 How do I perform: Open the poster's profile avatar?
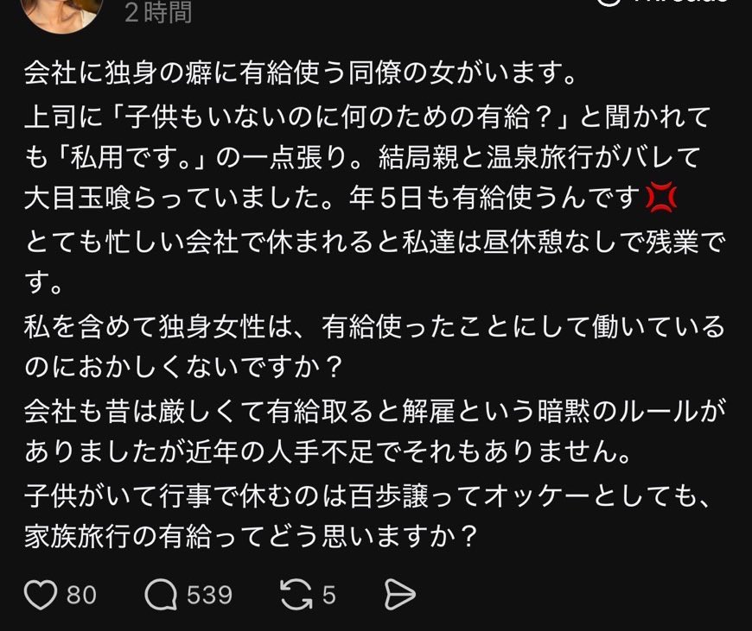[62, 14]
